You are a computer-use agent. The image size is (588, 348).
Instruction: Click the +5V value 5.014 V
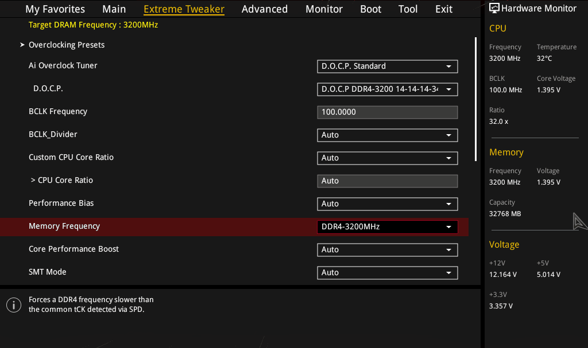[x=548, y=275]
